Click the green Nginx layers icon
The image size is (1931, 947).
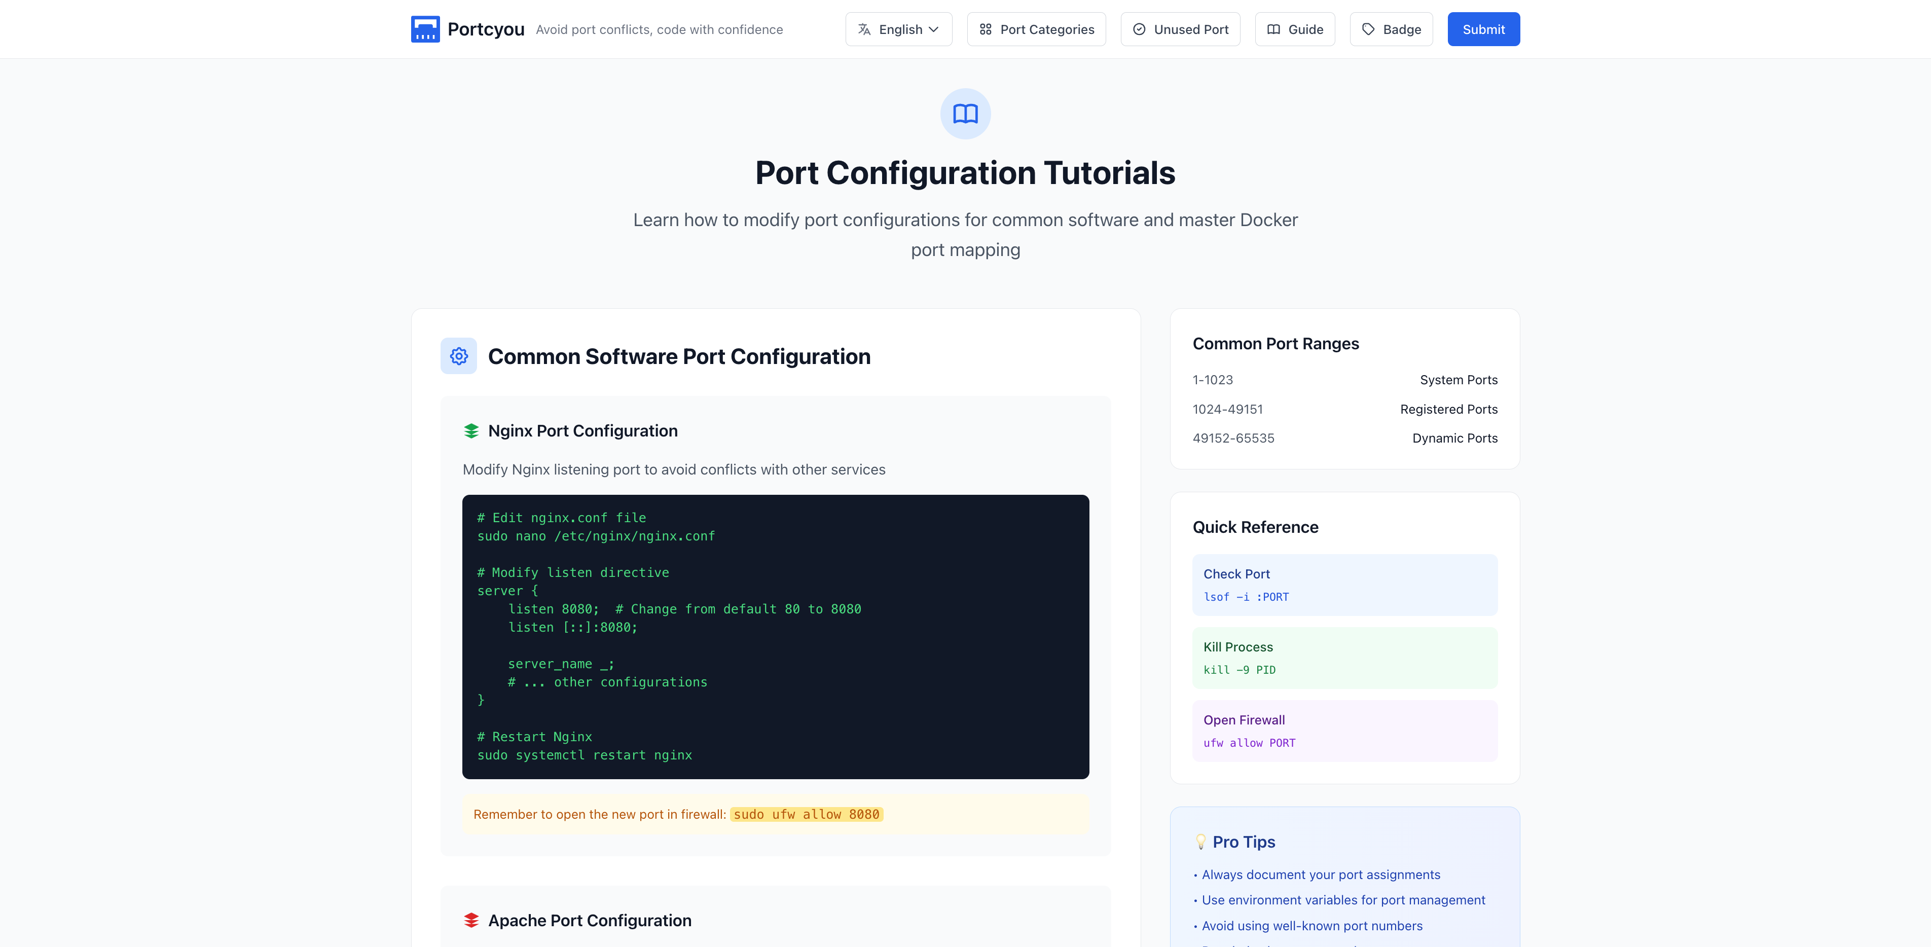click(471, 431)
